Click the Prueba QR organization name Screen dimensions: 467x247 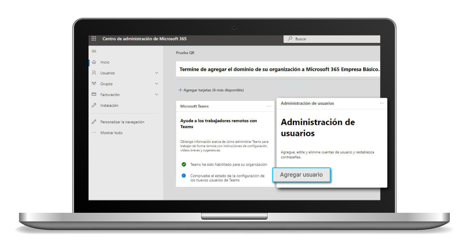(185, 53)
